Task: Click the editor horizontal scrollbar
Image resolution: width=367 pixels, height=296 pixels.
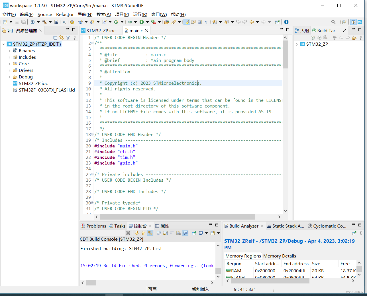Action: (177, 217)
